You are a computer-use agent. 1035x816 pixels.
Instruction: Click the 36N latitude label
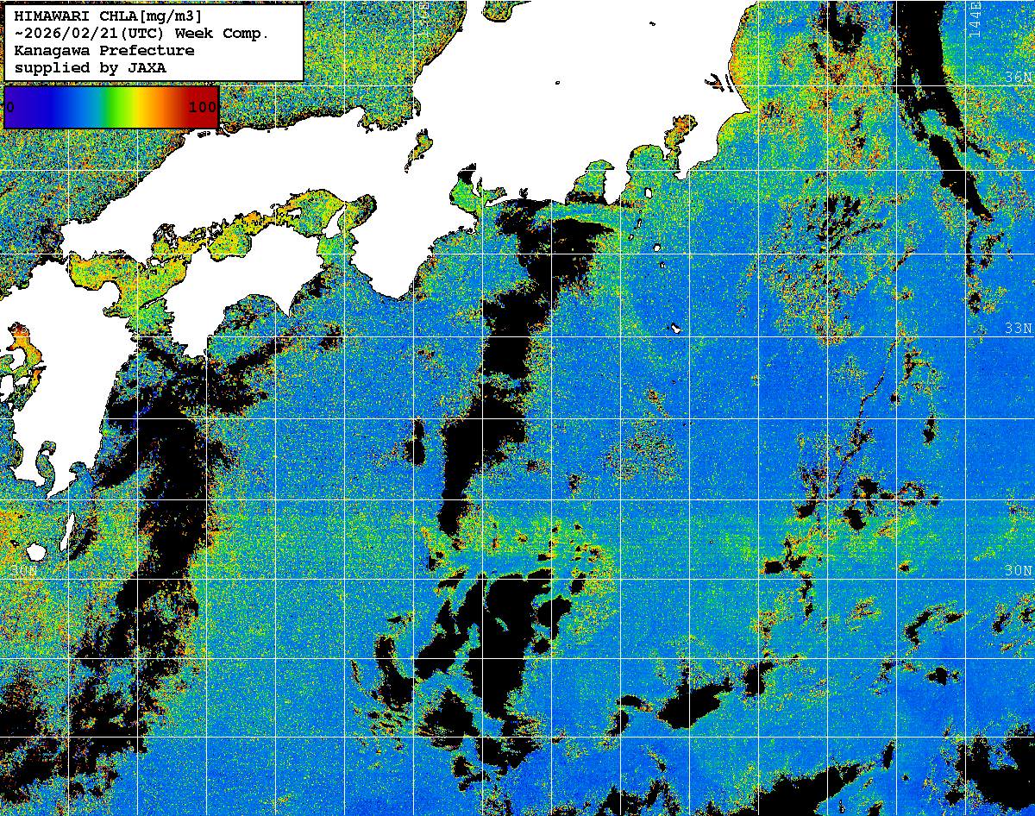coord(1018,78)
